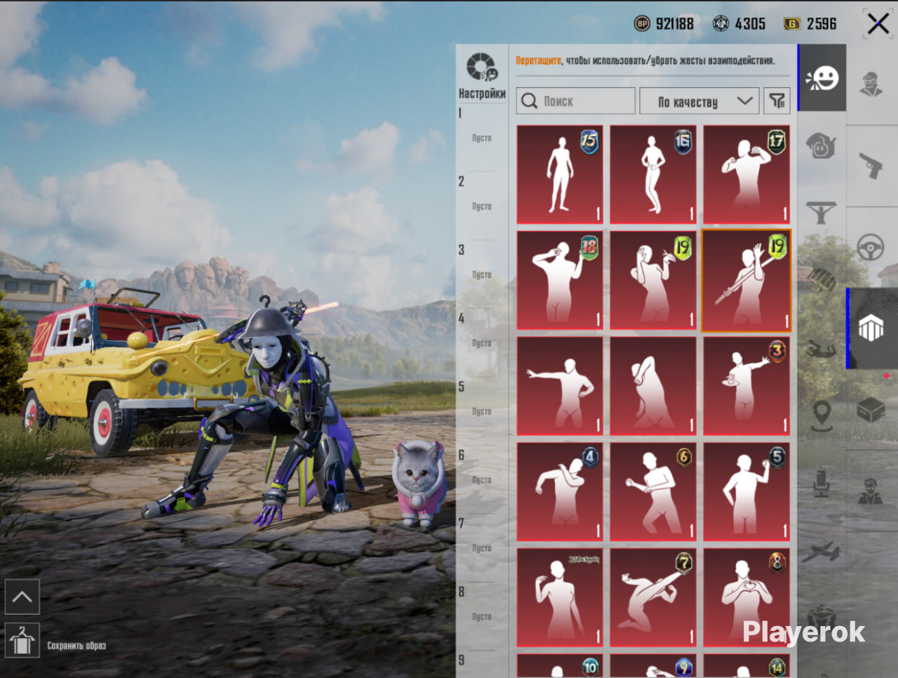Click the Сохранить образ label

[76, 646]
